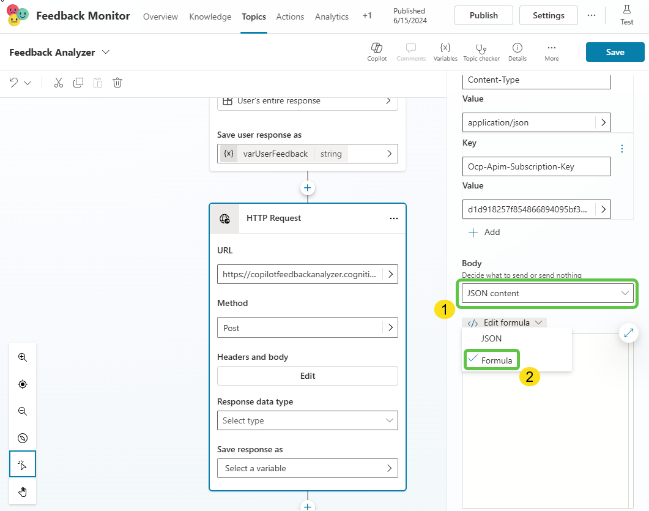Choose JSON option in the menu
The width and height of the screenshot is (649, 511).
click(x=491, y=338)
